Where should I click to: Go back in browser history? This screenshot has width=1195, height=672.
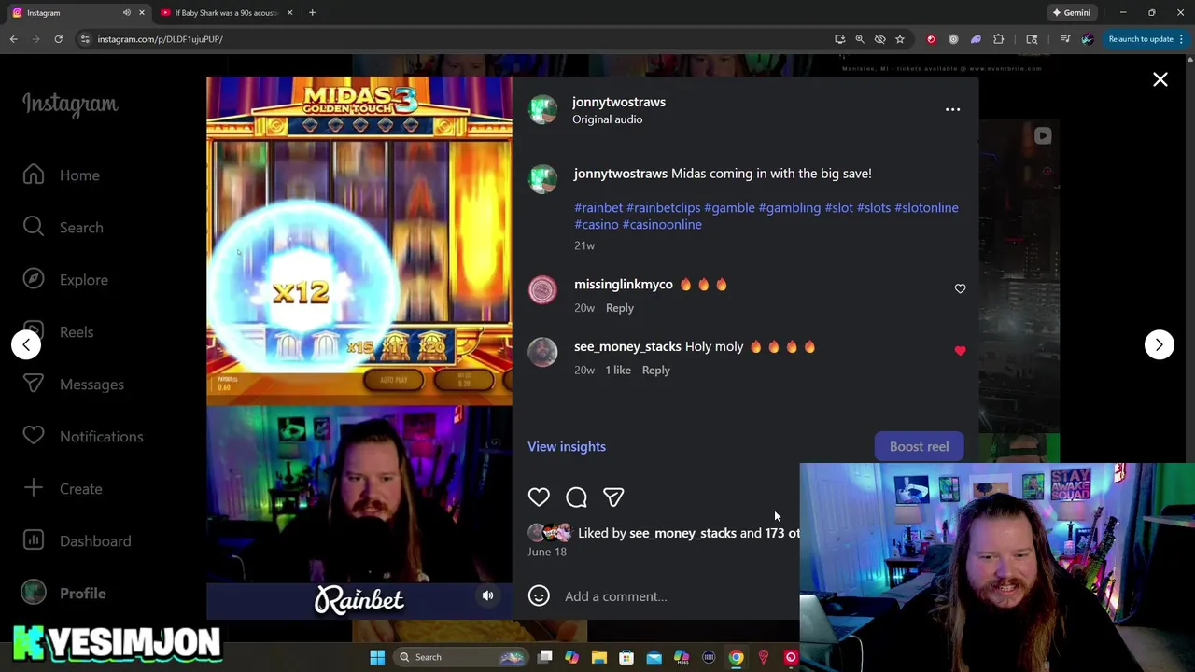[x=13, y=39]
